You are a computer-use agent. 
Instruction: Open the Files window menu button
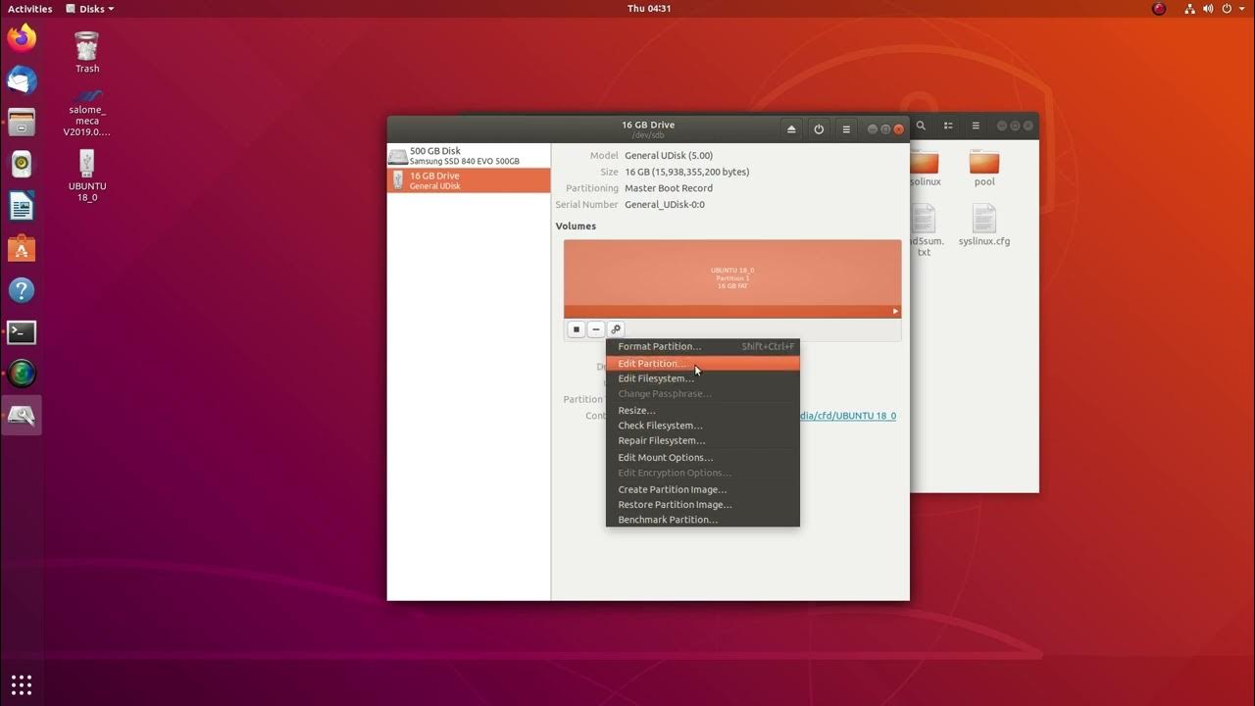(x=976, y=126)
